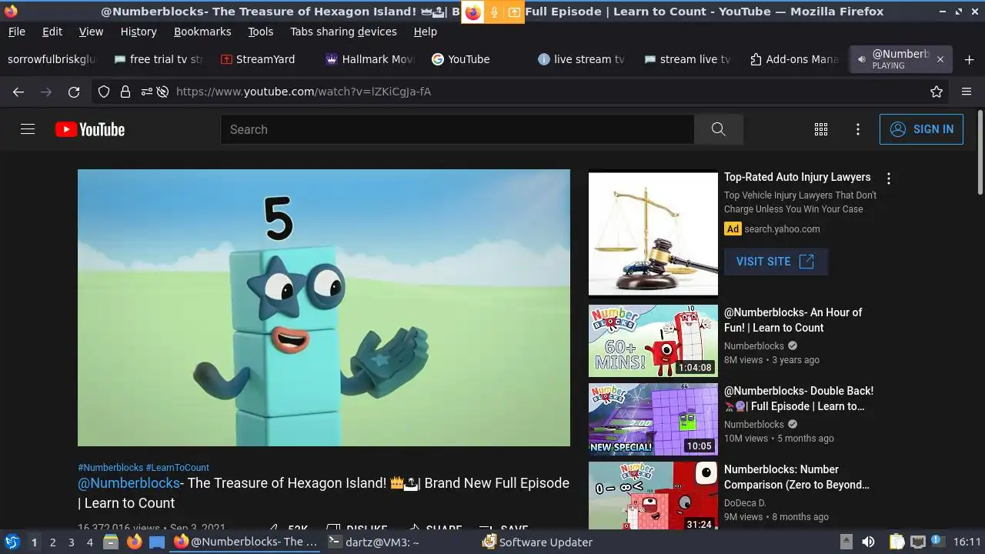
Task: Switch to workspace 4
Action: click(89, 542)
